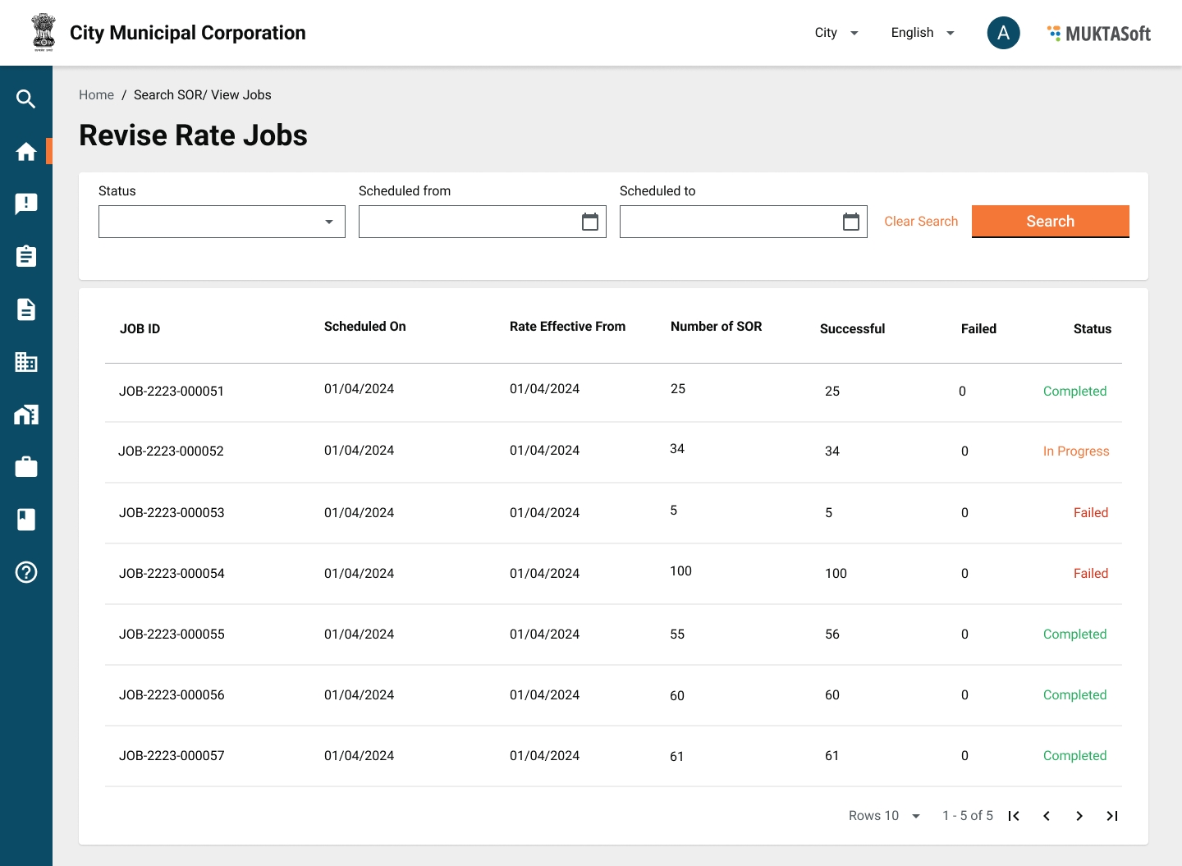Click the Home breadcrumb link
Image resolution: width=1182 pixels, height=866 pixels.
click(96, 95)
